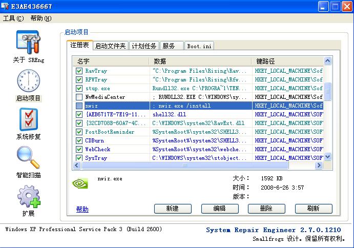Viewport: 354px width, 248px height.
Task: Switch to the Boot.ini tab
Action: (199, 46)
